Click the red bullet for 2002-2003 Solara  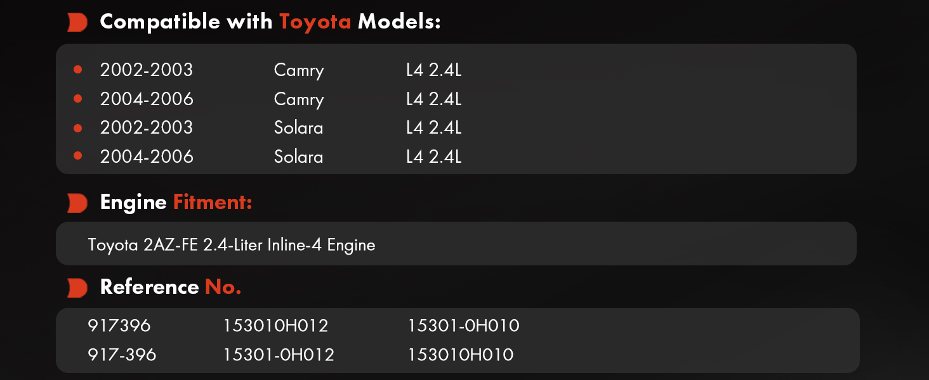[x=78, y=128]
